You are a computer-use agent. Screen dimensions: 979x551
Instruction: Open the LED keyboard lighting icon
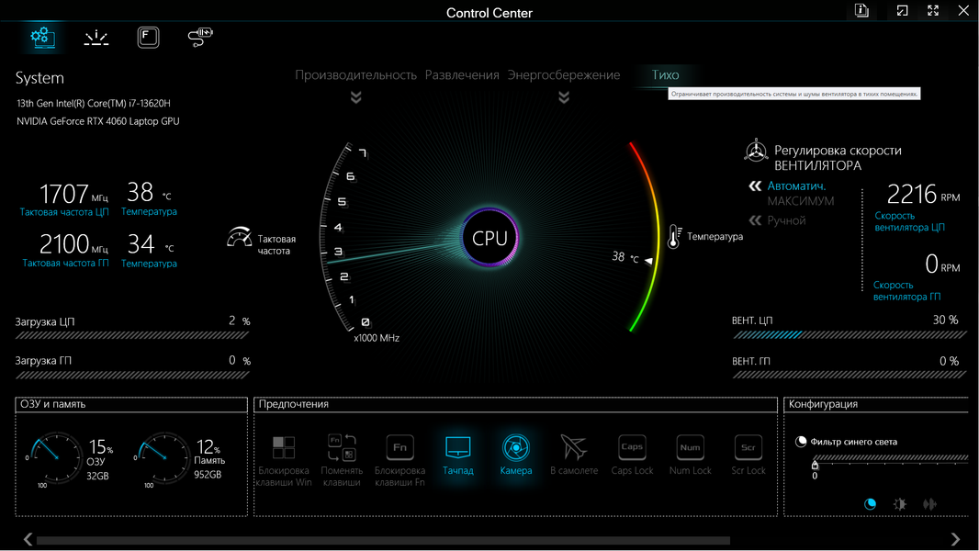click(96, 38)
